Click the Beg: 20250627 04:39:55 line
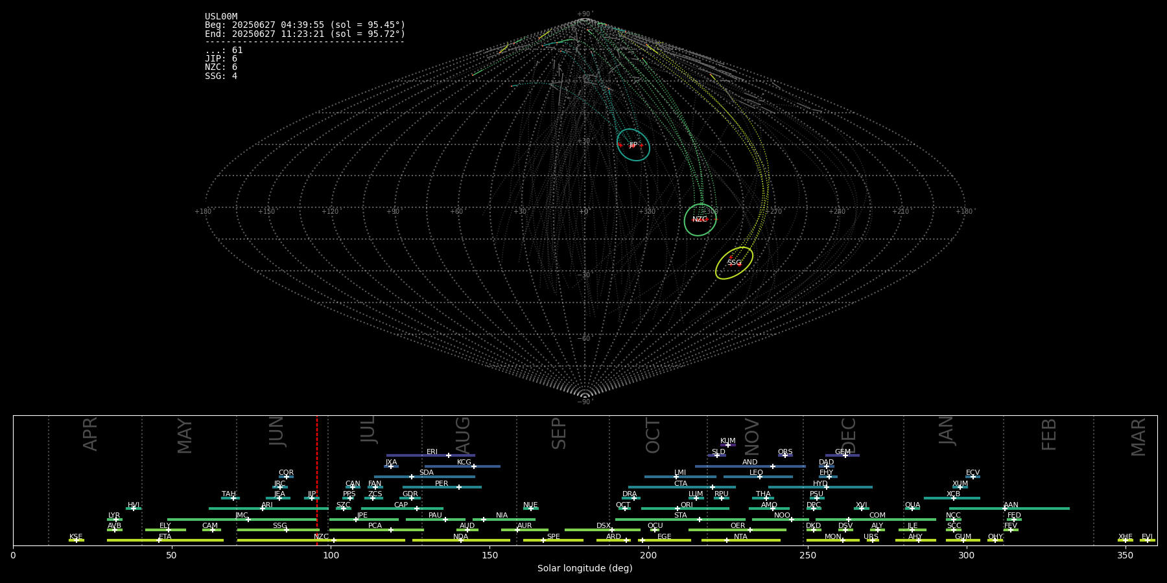 tap(305, 25)
